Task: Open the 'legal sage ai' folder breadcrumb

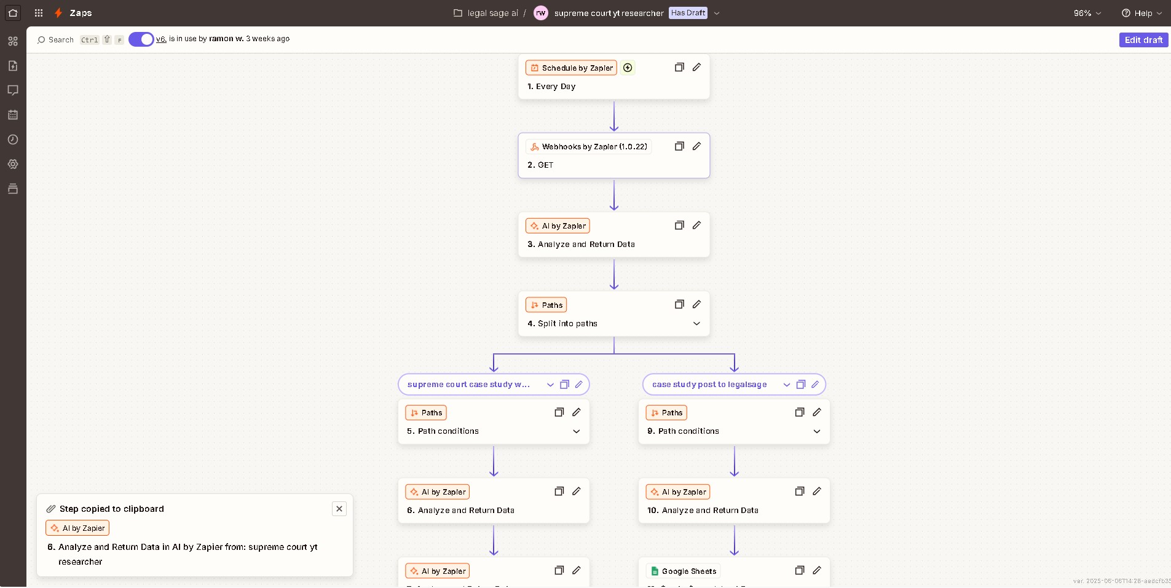Action: 492,13
